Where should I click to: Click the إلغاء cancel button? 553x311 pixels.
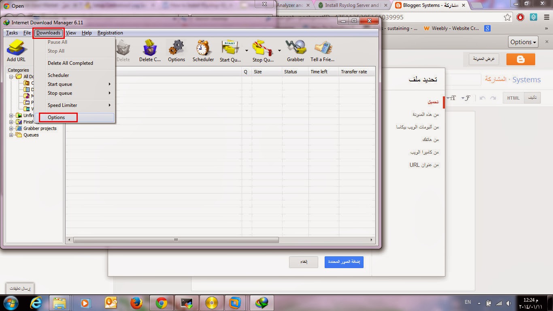pos(304,262)
